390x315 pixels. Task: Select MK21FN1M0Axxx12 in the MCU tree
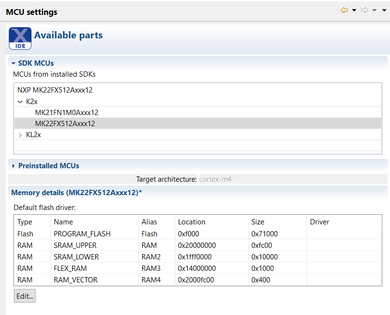pos(67,113)
